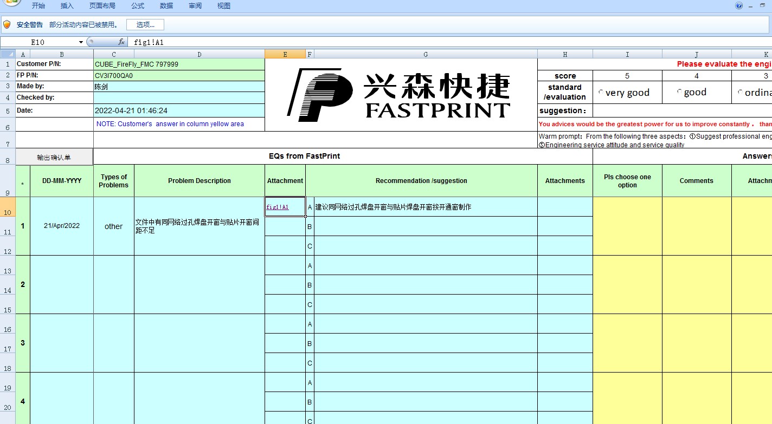
Task: Click the 'Made by' value cell 陈剑
Action: (x=179, y=87)
